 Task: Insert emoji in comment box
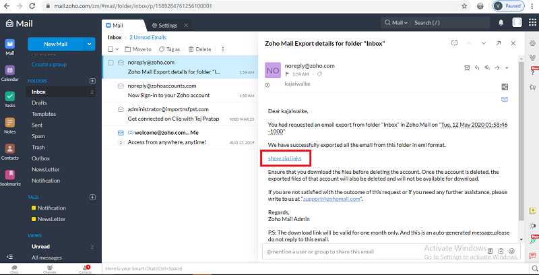point(511,251)
